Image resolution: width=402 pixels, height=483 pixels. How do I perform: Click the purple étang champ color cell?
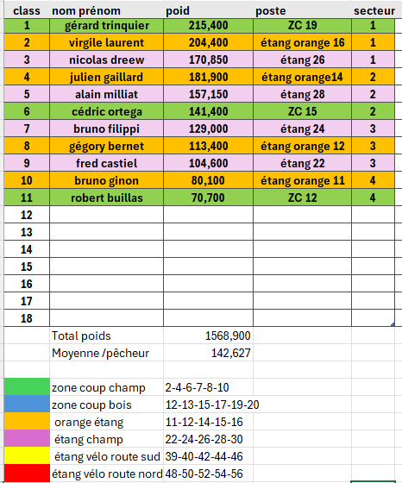click(27, 439)
